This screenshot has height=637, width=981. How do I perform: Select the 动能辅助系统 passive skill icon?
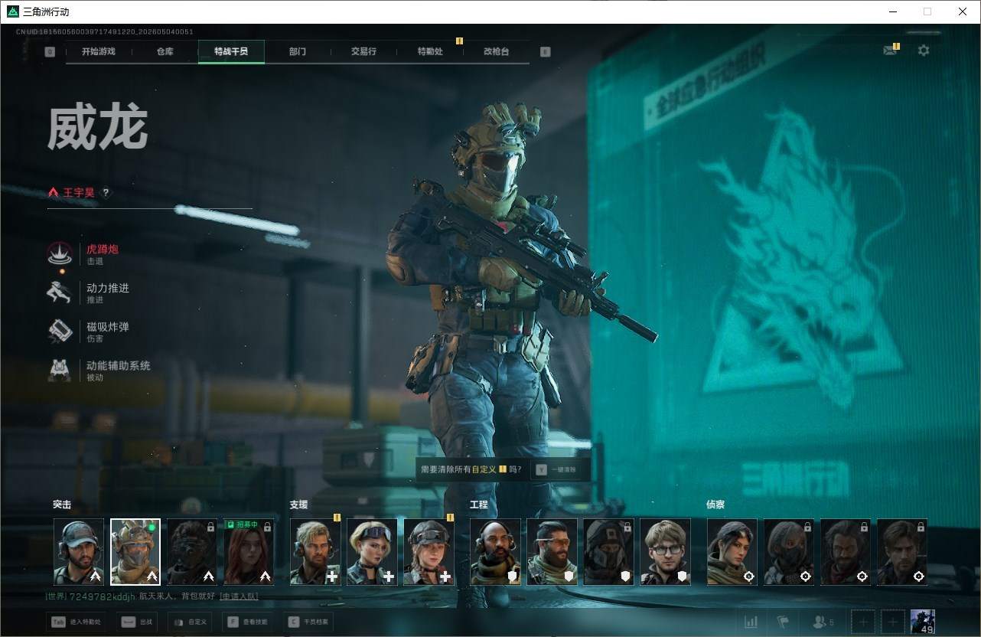coord(60,371)
